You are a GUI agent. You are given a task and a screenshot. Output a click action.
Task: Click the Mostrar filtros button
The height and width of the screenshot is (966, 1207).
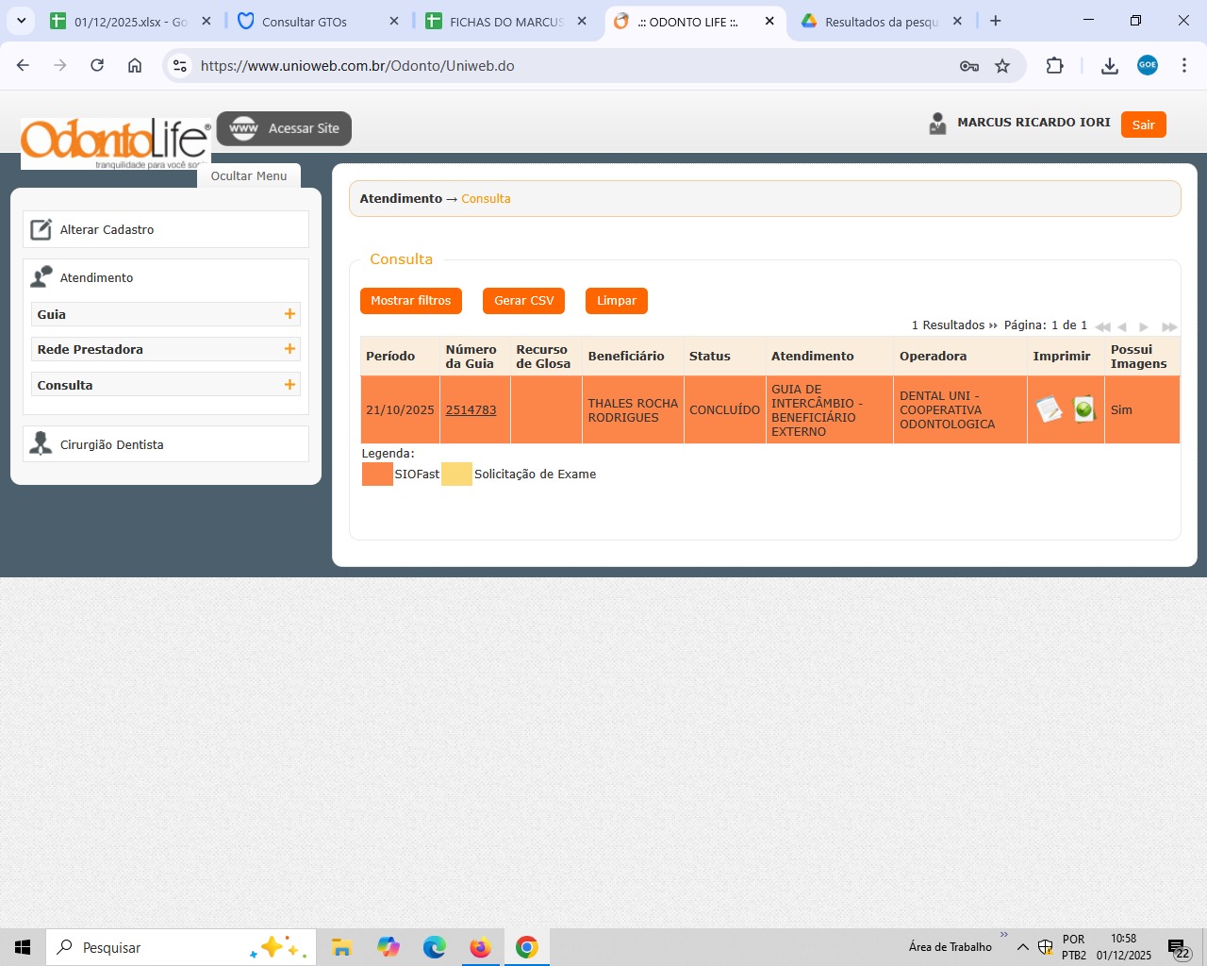coord(411,301)
